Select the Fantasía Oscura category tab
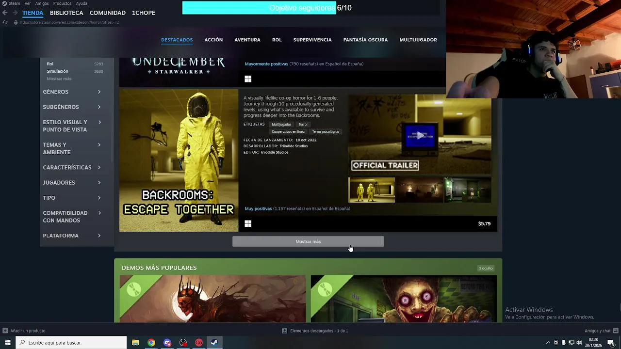The height and width of the screenshot is (349, 621). [365, 40]
